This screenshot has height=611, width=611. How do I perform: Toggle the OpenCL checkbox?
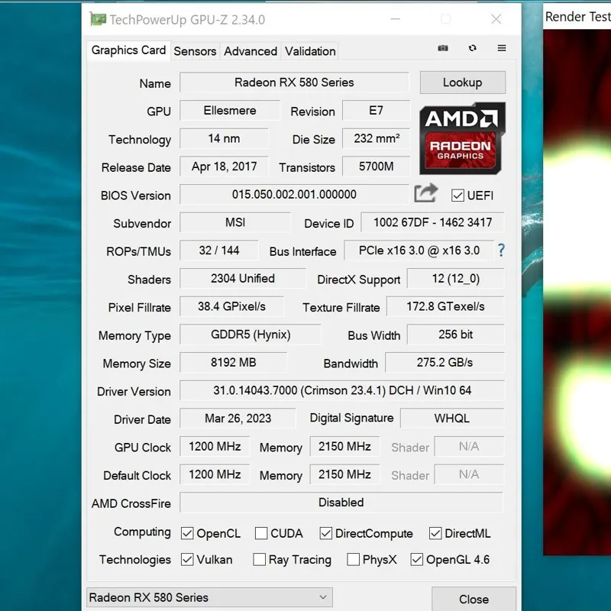click(x=187, y=533)
